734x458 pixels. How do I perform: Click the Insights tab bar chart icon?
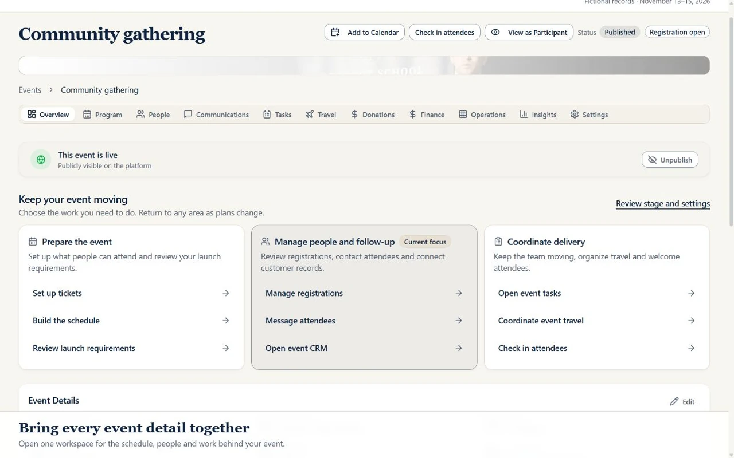point(524,114)
